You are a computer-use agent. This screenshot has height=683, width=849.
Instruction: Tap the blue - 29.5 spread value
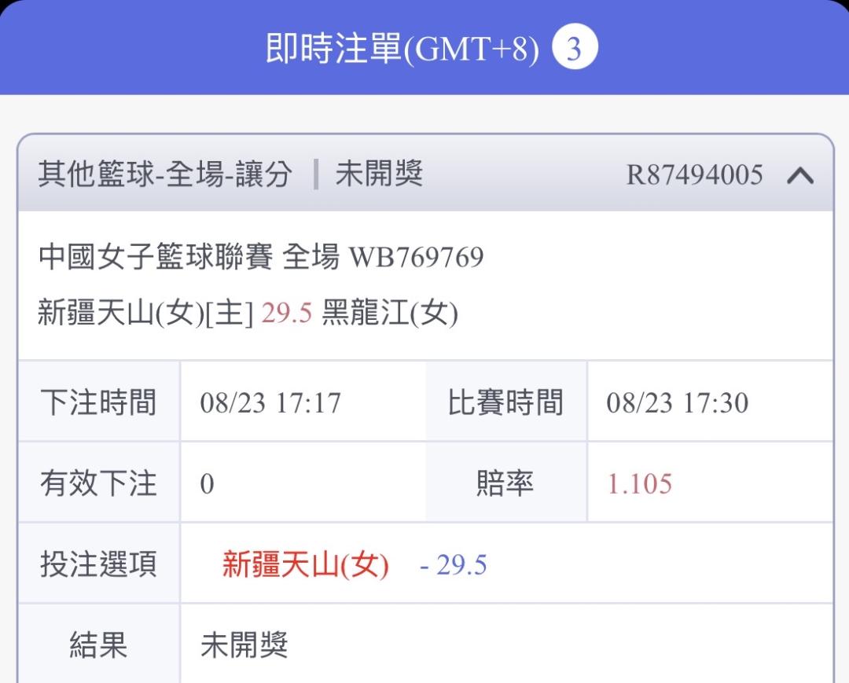(454, 564)
